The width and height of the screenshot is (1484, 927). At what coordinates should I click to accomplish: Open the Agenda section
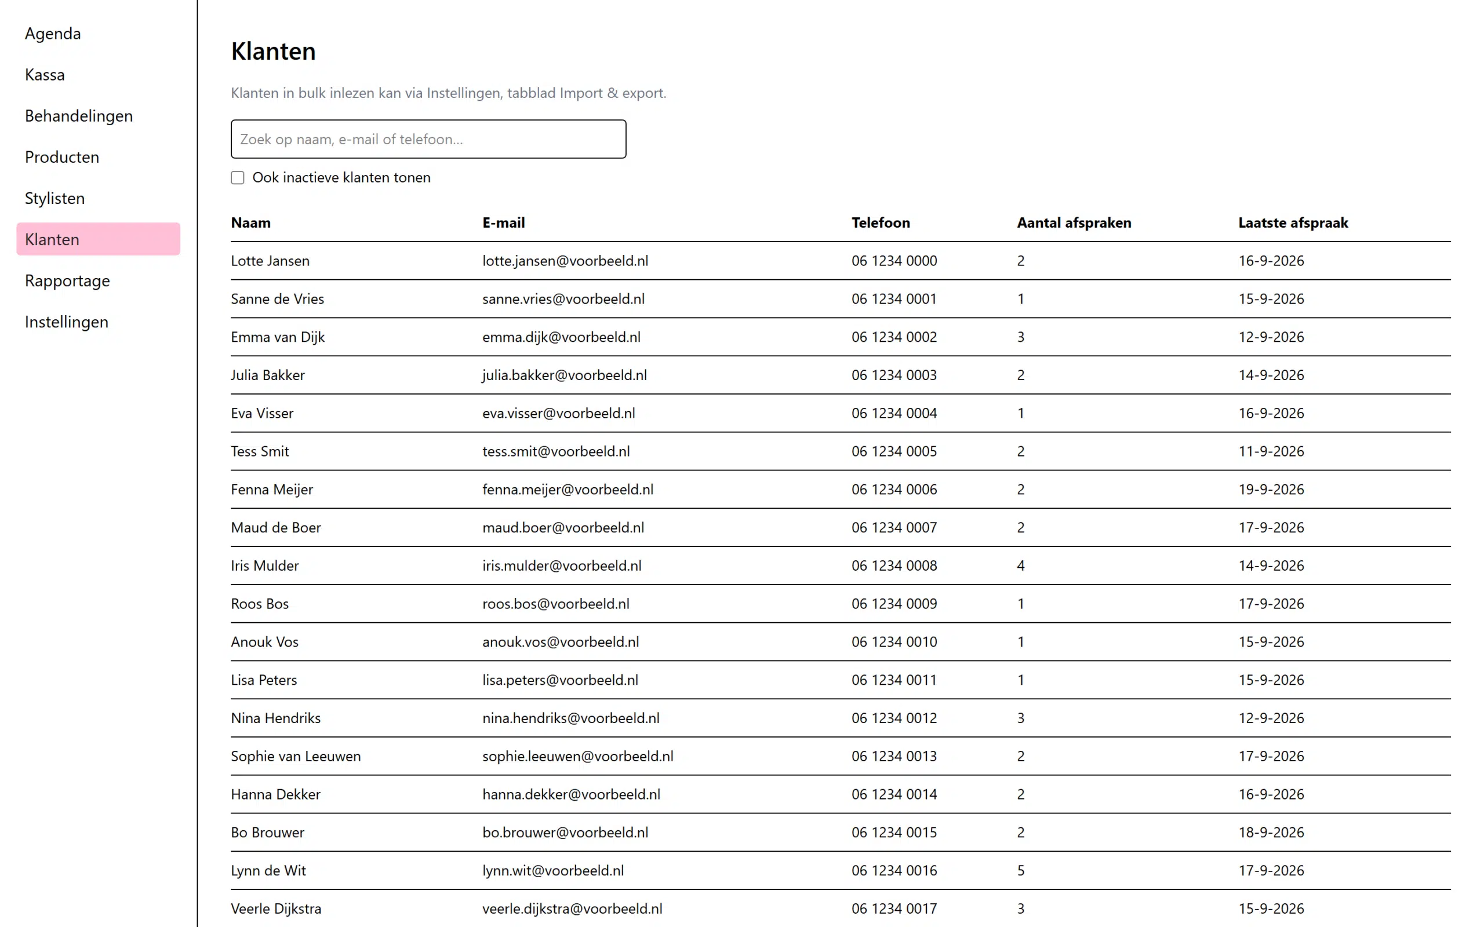98,33
